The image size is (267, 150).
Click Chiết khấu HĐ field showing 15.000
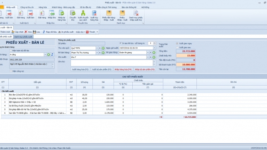186,56
